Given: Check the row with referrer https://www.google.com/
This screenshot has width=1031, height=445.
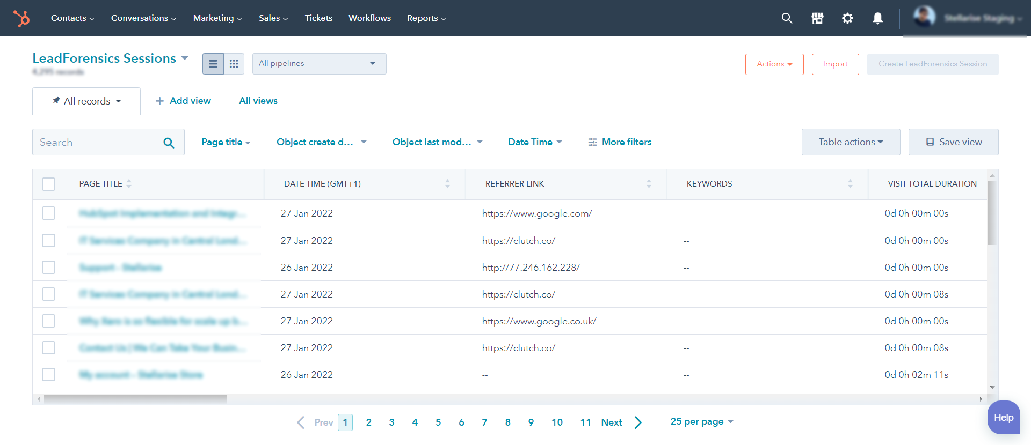Looking at the screenshot, I should coord(48,213).
